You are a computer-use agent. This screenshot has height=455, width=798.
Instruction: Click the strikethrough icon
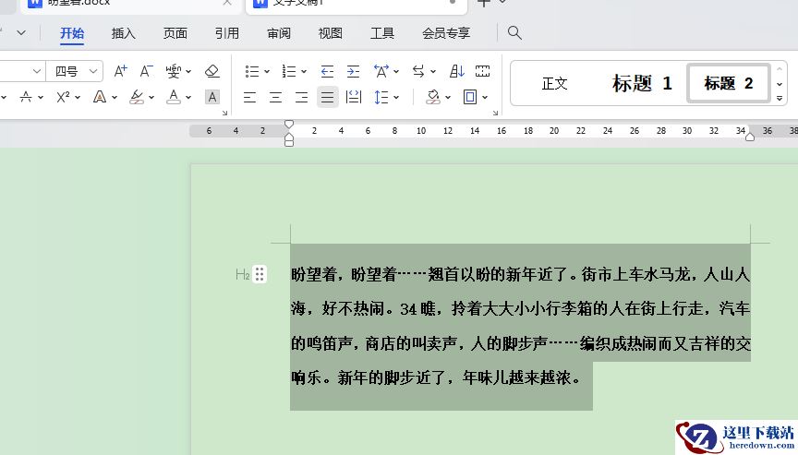point(26,97)
